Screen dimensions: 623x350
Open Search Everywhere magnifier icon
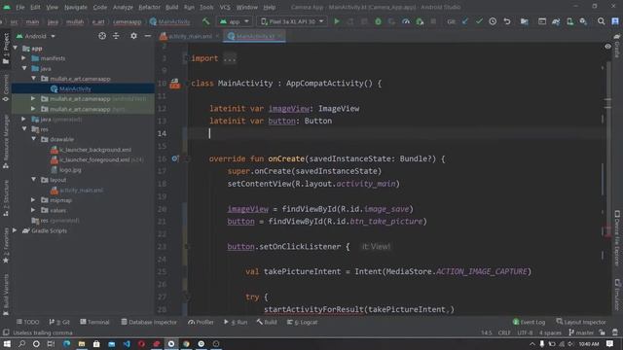(602, 21)
